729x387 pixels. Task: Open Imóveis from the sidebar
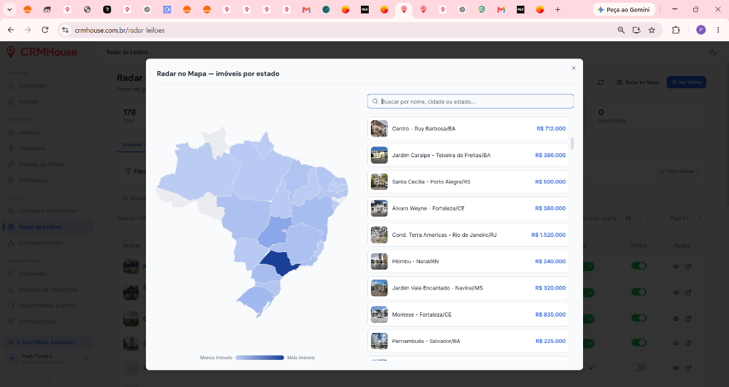pyautogui.click(x=28, y=102)
